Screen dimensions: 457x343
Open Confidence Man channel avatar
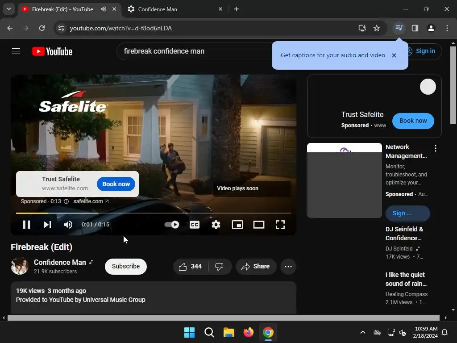tap(20, 266)
